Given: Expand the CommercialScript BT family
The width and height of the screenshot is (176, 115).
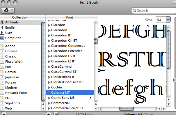Looking at the screenshot, I should [49, 108].
